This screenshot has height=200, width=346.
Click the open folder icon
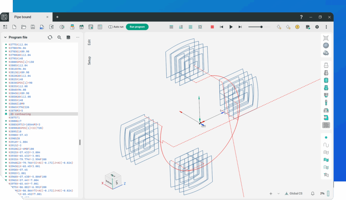coord(24,27)
